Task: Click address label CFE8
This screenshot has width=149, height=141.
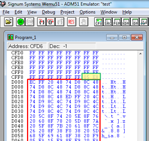Action: pyautogui.click(x=17, y=67)
